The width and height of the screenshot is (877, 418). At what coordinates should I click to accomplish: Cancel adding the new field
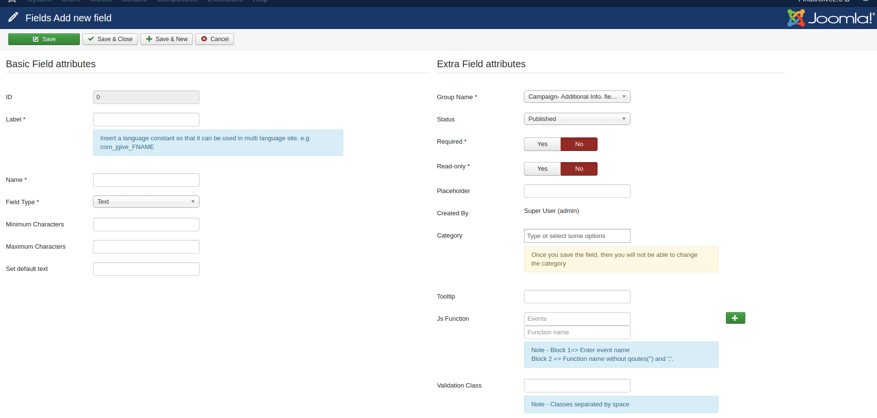pyautogui.click(x=215, y=39)
